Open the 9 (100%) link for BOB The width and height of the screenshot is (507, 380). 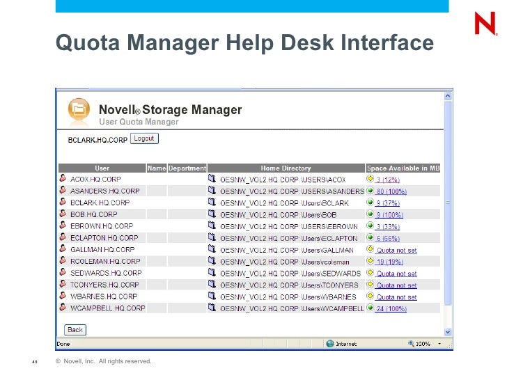pyautogui.click(x=389, y=215)
